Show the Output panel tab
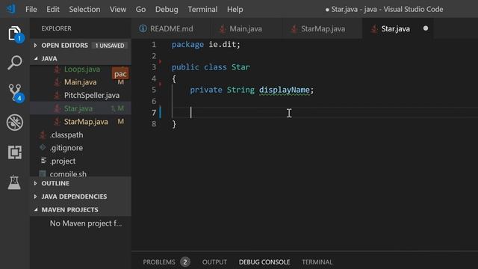Screen dimensions: 478x269 coord(214,262)
